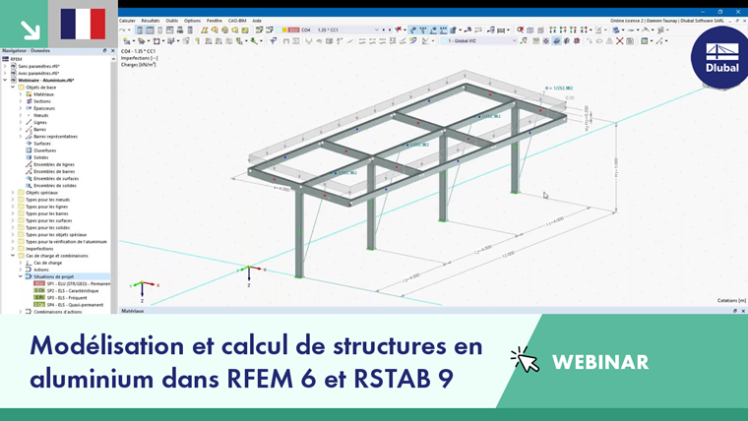Click the filter funnel icon in second toolbar

[273, 41]
